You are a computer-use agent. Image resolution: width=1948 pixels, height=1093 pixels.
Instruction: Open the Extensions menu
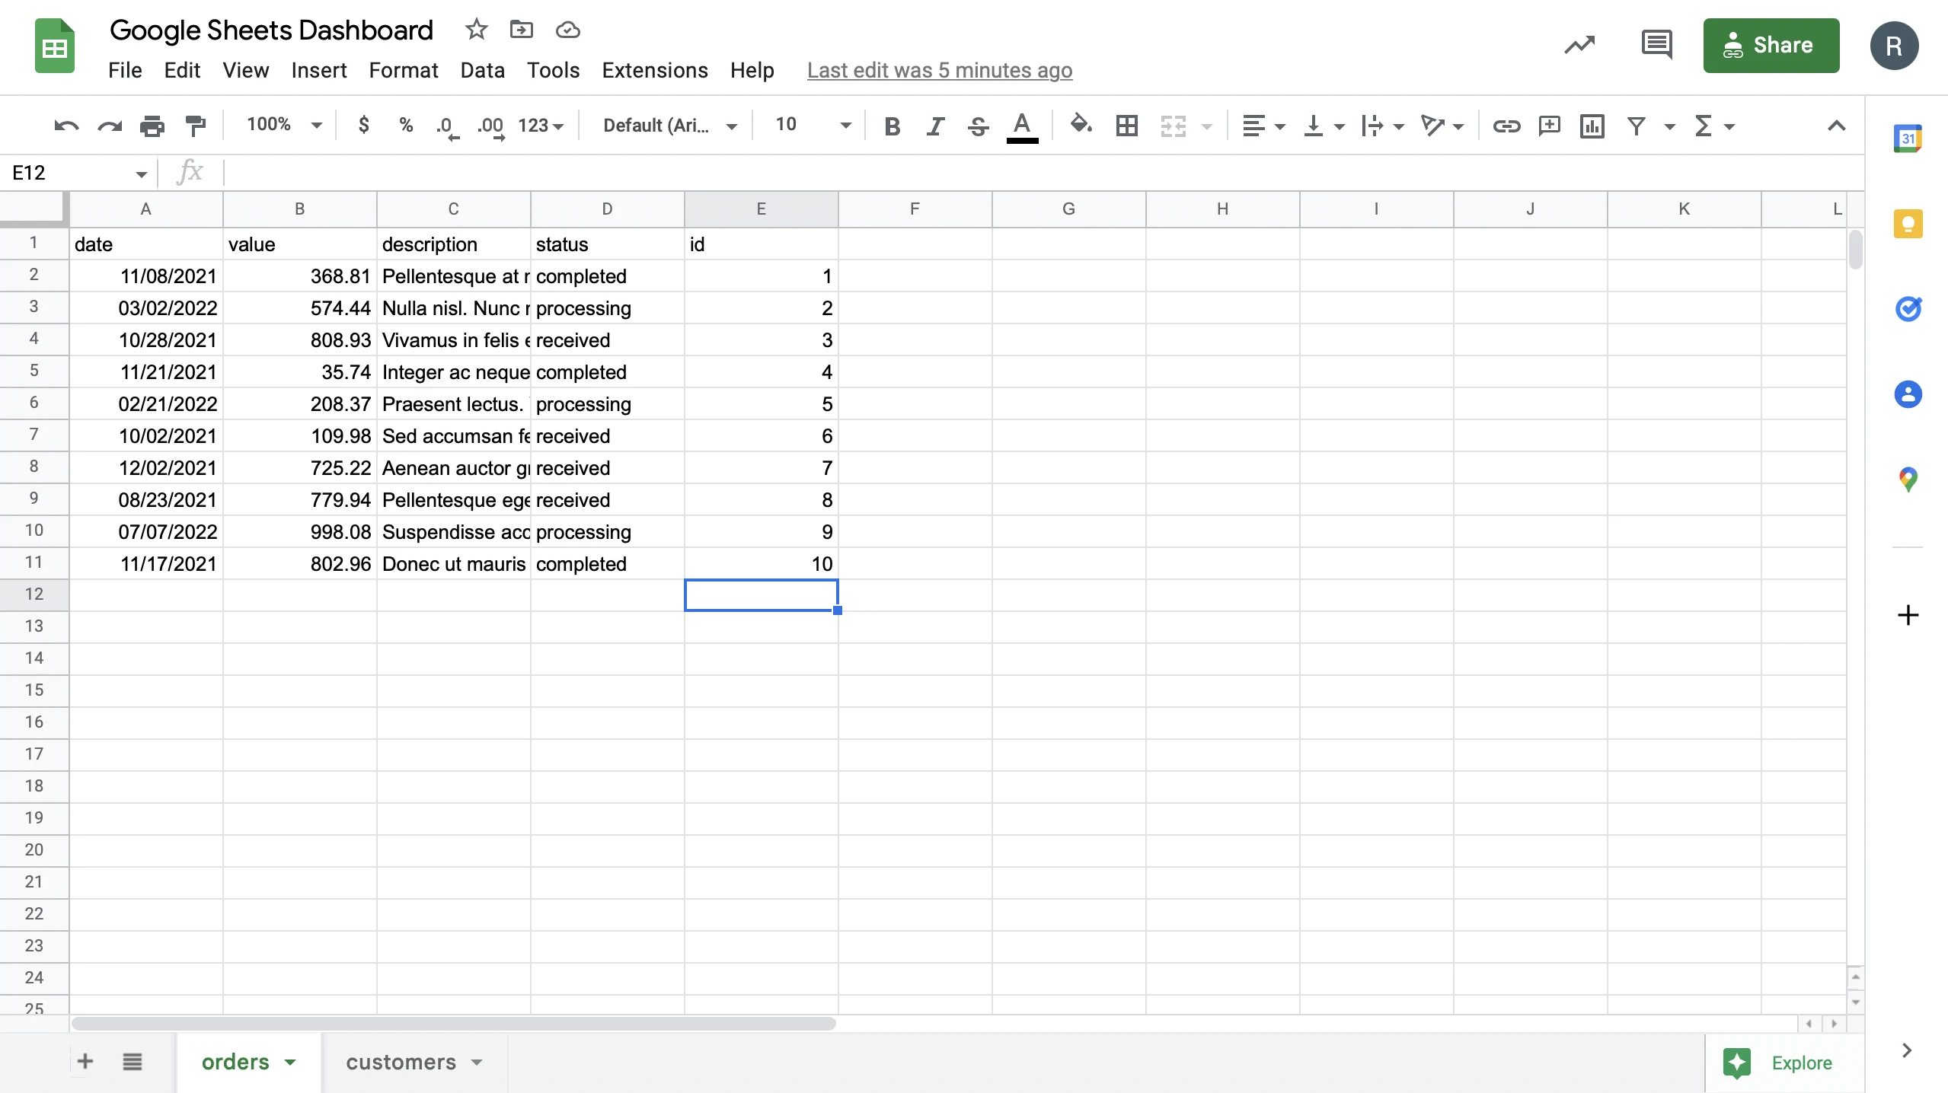click(654, 70)
